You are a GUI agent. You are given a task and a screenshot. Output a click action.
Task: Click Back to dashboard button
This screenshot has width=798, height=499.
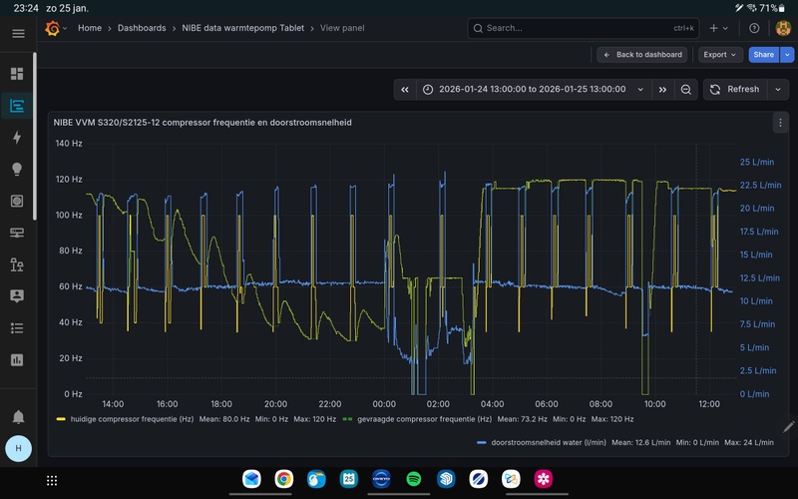coord(642,55)
